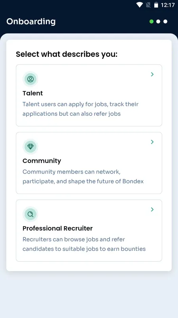Tap the no-SIM signal icon
178x318 pixels.
point(148,5)
